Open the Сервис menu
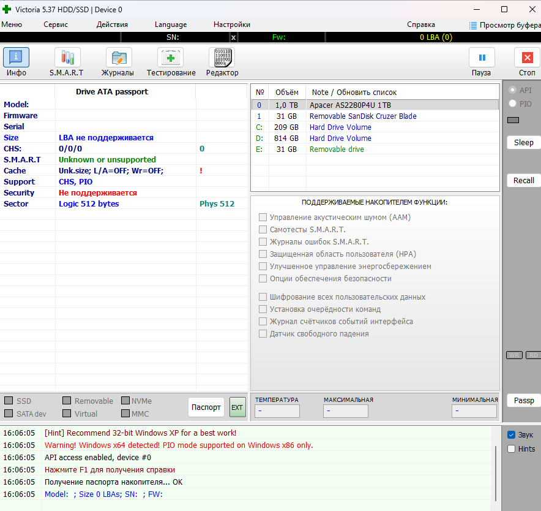 click(x=56, y=25)
